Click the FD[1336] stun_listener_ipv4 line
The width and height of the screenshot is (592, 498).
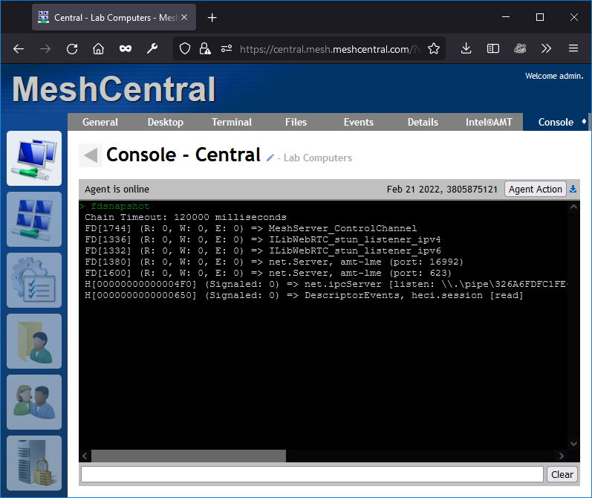263,239
